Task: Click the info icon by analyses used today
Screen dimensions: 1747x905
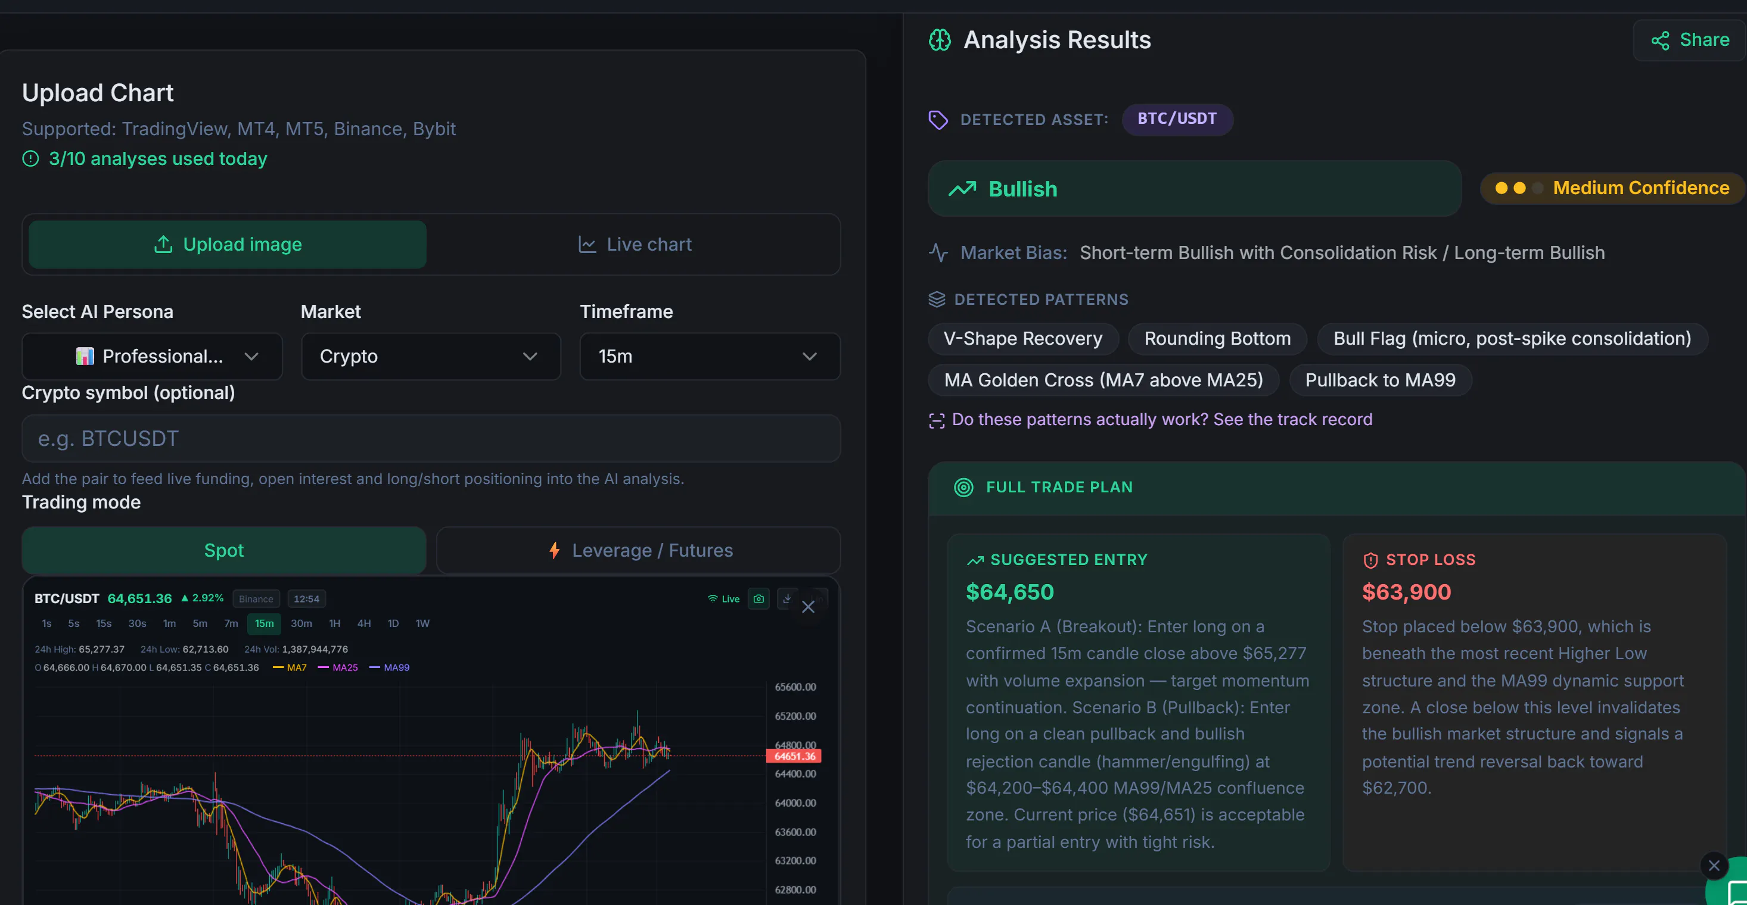Action: tap(30, 160)
